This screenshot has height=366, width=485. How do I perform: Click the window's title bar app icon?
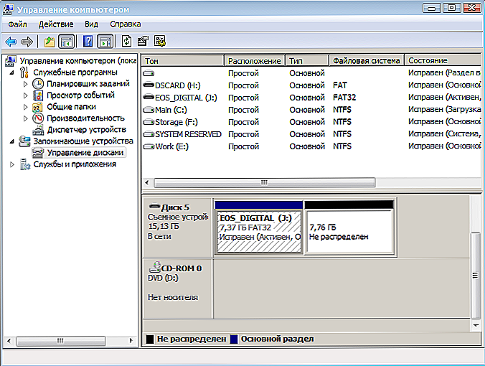(8, 9)
